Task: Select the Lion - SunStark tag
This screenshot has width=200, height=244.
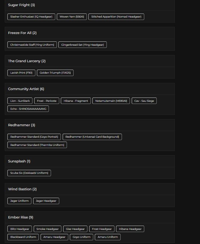Action: (20, 101)
